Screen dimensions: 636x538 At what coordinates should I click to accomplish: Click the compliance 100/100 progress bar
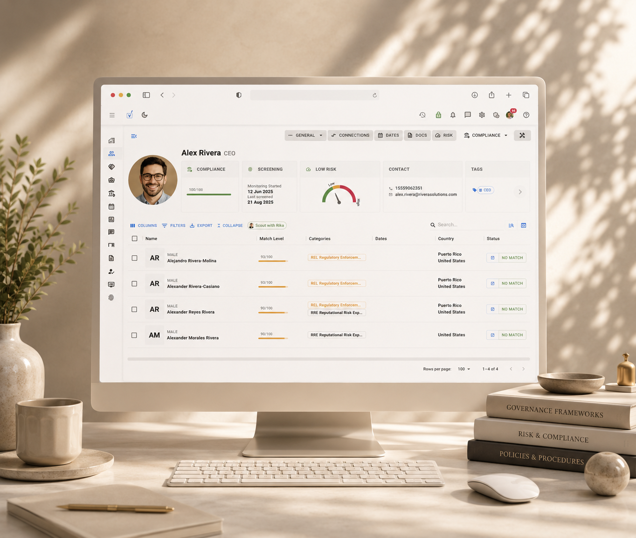click(x=209, y=194)
